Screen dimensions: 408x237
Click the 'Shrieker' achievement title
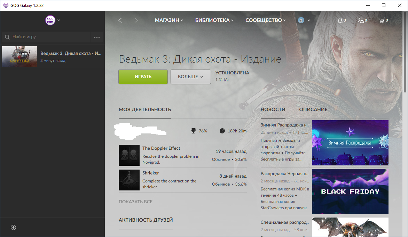(x=150, y=173)
